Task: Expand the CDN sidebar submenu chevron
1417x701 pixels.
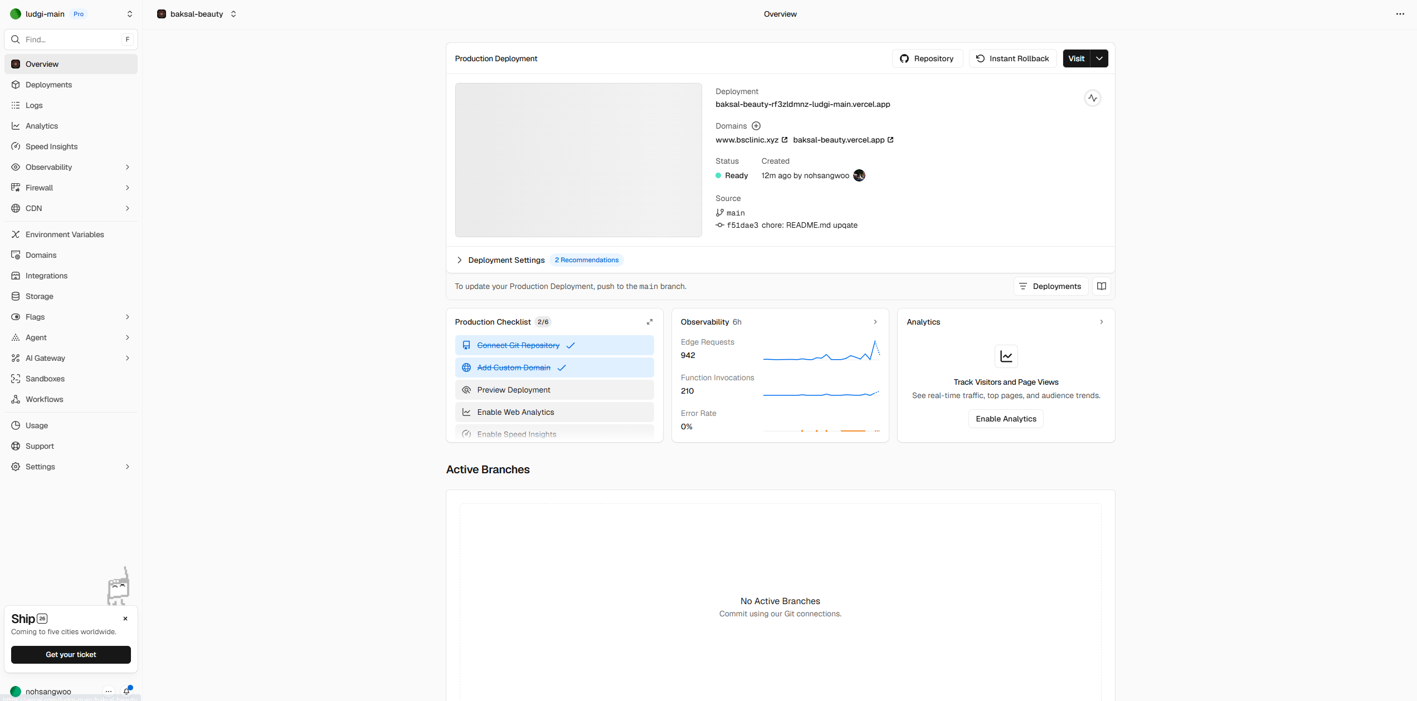Action: [128, 208]
